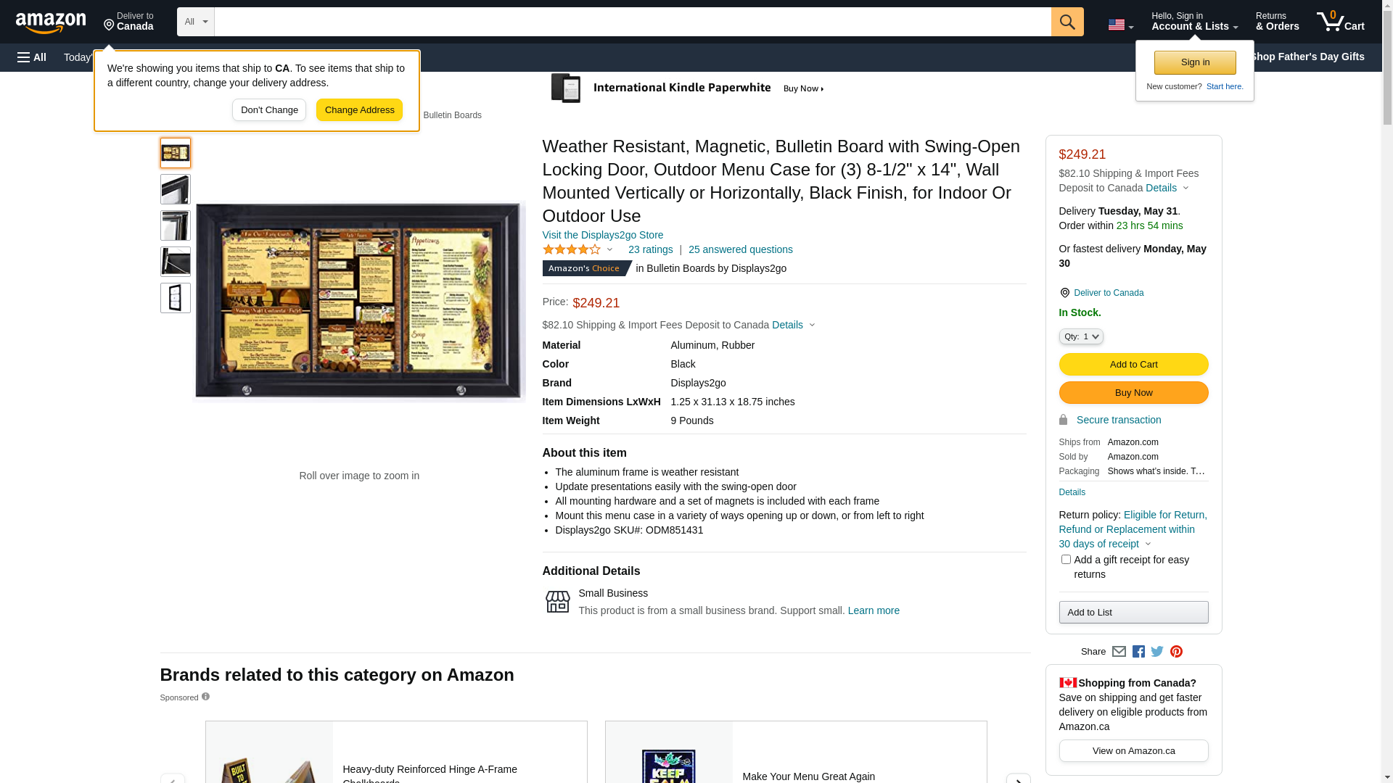This screenshot has height=783, width=1393.
Task: Select the second product thumbnail image
Action: pyautogui.click(x=176, y=189)
